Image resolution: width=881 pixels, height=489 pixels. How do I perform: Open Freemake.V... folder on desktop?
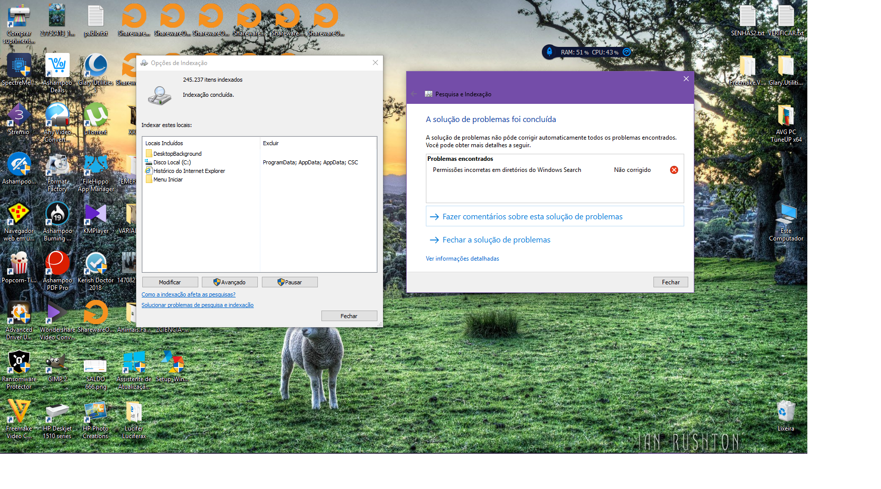pos(747,70)
